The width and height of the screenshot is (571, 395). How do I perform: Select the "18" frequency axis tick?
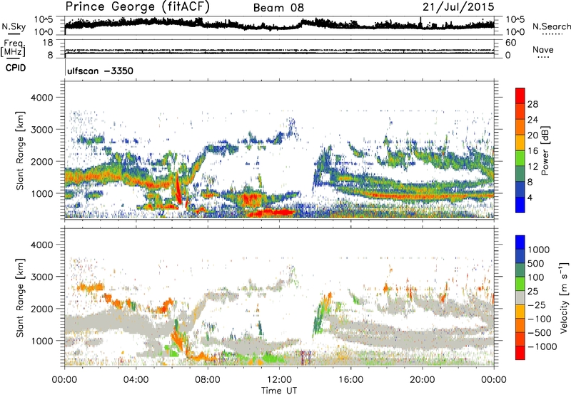[48, 43]
